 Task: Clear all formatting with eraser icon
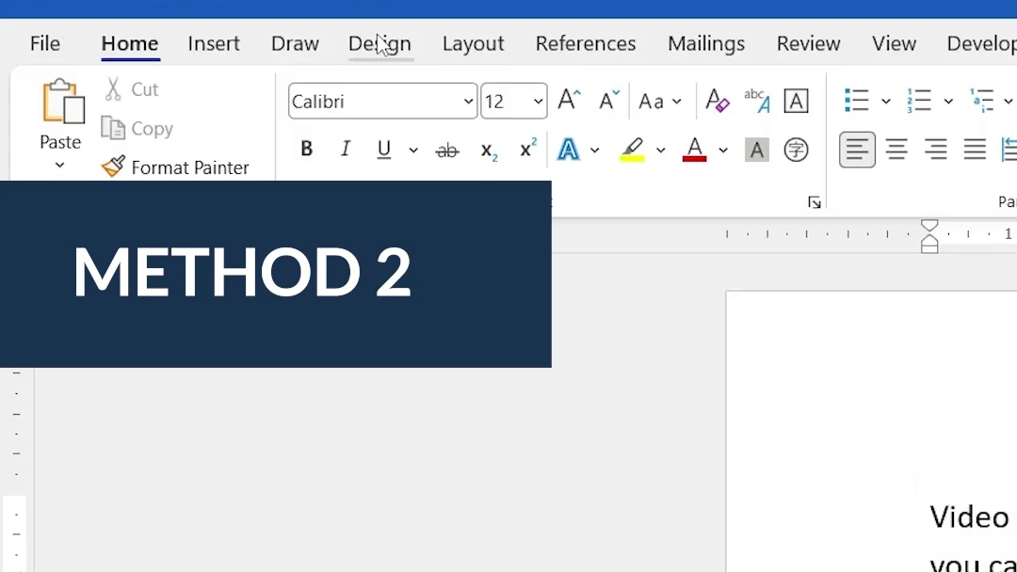tap(718, 101)
